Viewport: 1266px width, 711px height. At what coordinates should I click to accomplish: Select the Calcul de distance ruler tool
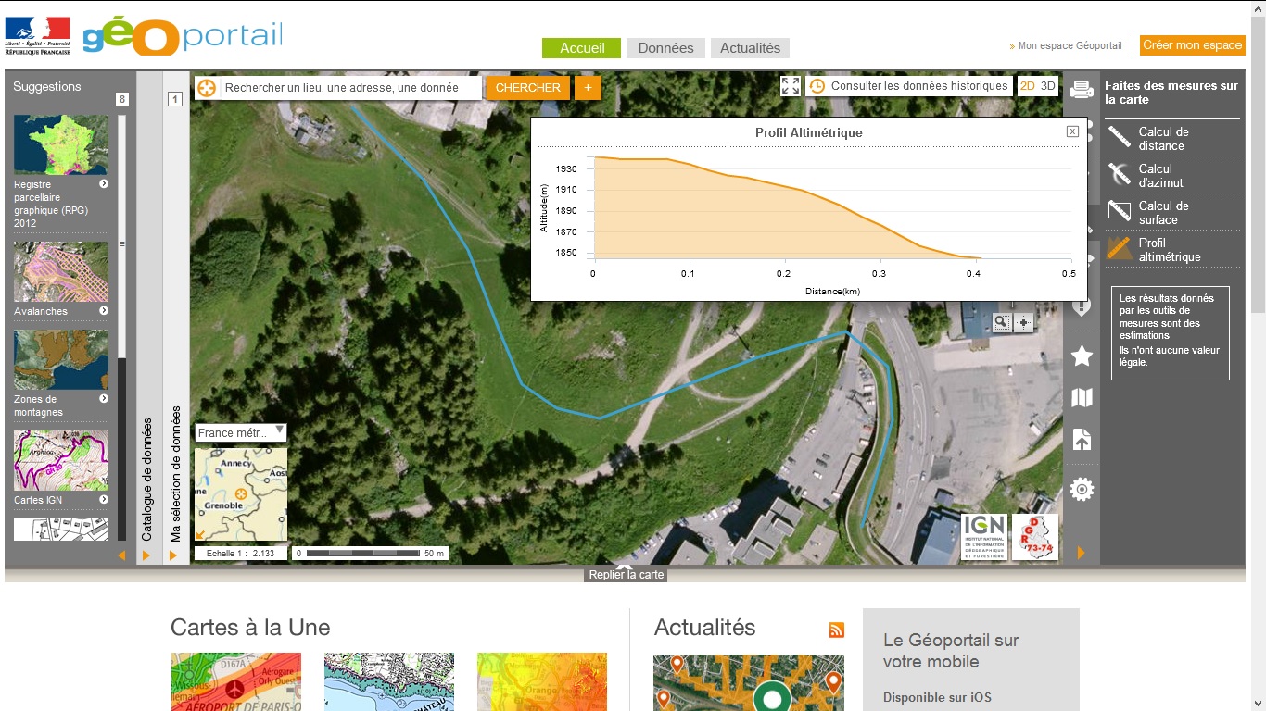(x=1120, y=138)
